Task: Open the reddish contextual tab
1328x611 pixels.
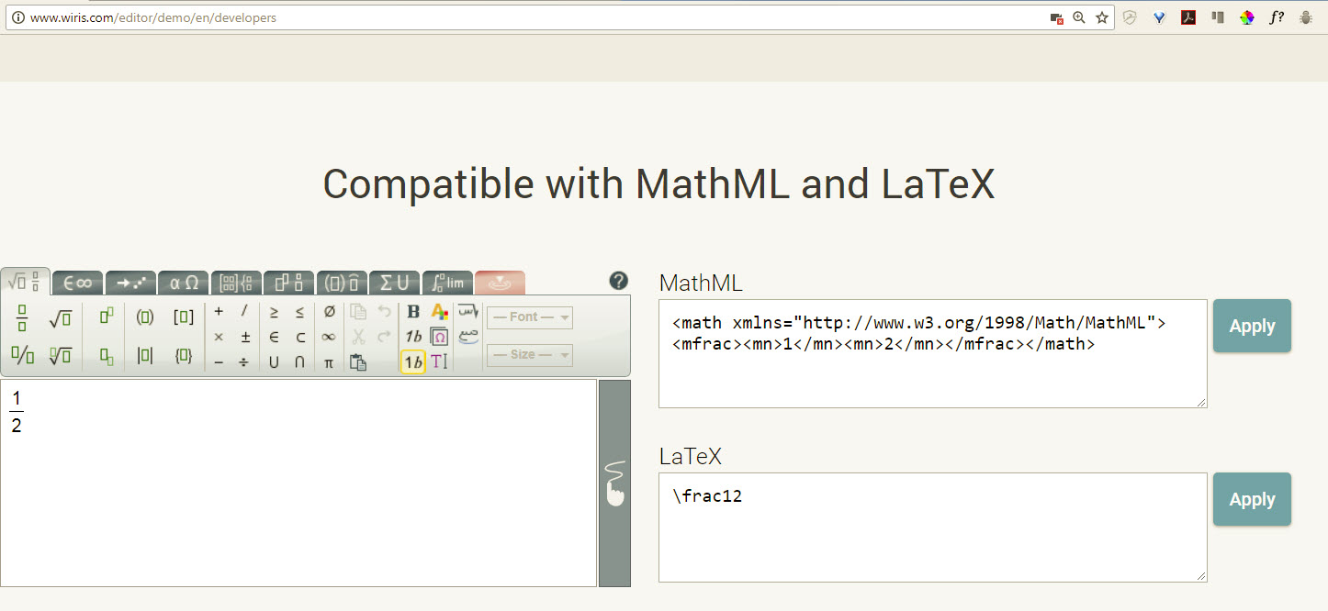Action: tap(501, 283)
